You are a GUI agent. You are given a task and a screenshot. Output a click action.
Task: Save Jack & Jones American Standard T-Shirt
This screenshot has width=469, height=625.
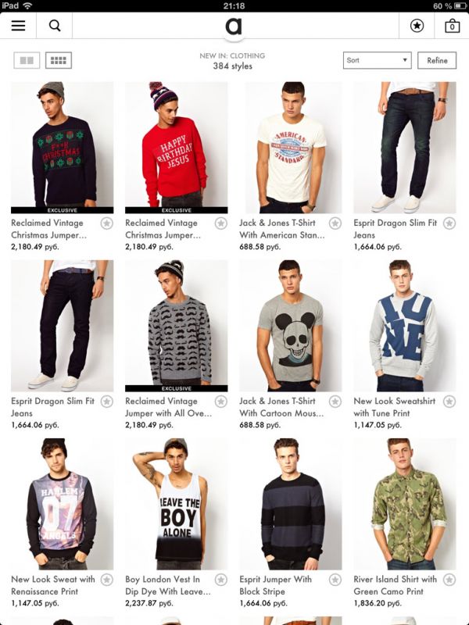tap(335, 223)
